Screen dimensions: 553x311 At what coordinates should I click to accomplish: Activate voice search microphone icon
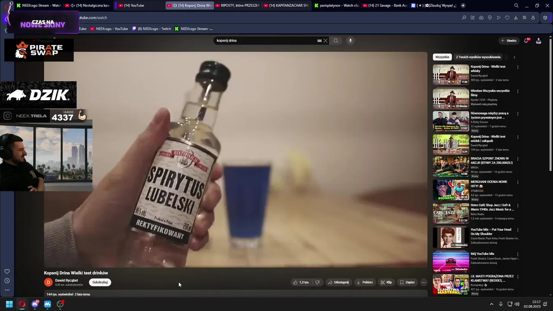click(350, 41)
